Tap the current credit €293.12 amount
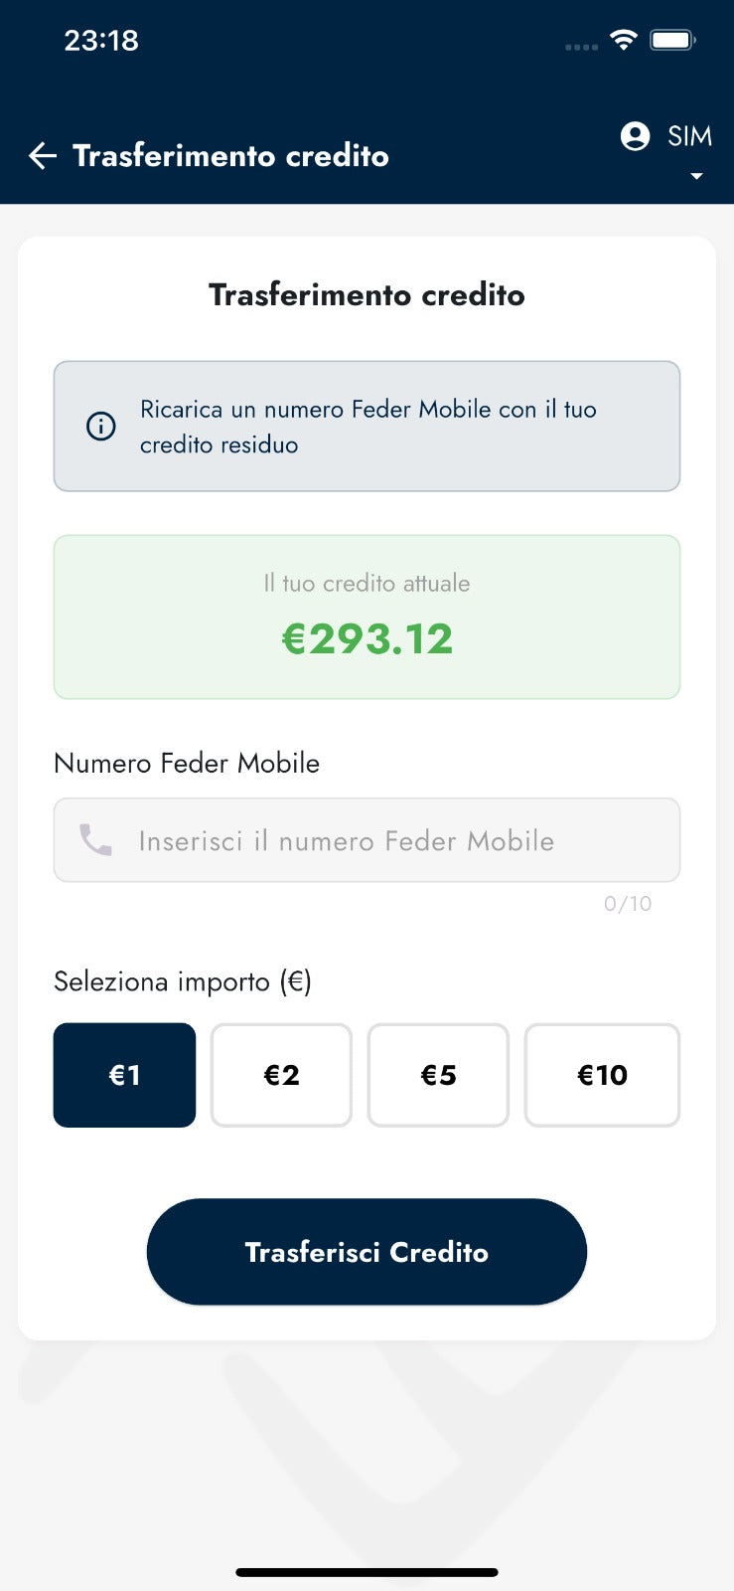734x1591 pixels. 367,638
